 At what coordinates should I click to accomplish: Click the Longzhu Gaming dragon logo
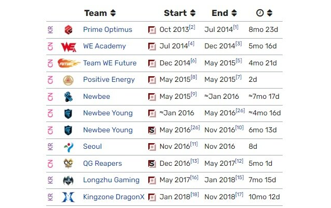tap(68, 180)
